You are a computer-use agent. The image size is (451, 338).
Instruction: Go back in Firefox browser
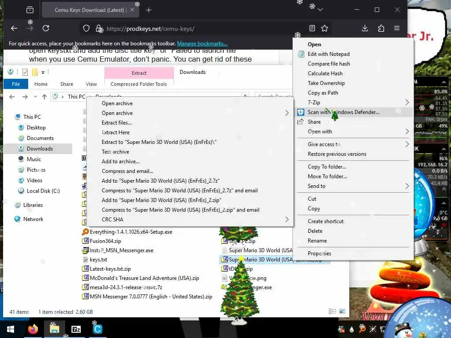(x=14, y=28)
